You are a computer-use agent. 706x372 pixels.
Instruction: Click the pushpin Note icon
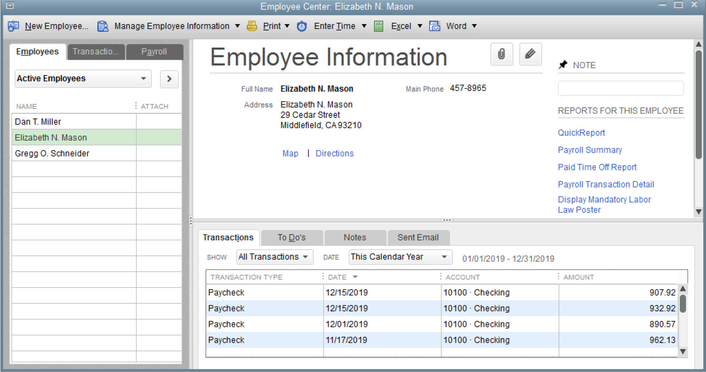563,65
